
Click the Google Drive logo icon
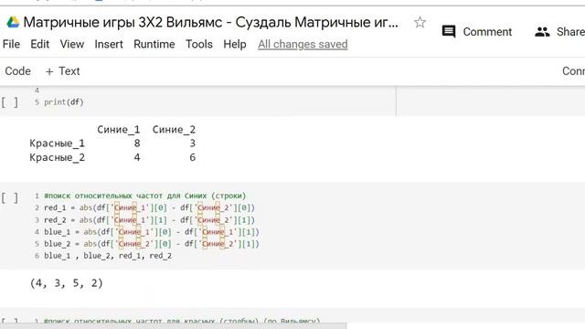(13, 22)
